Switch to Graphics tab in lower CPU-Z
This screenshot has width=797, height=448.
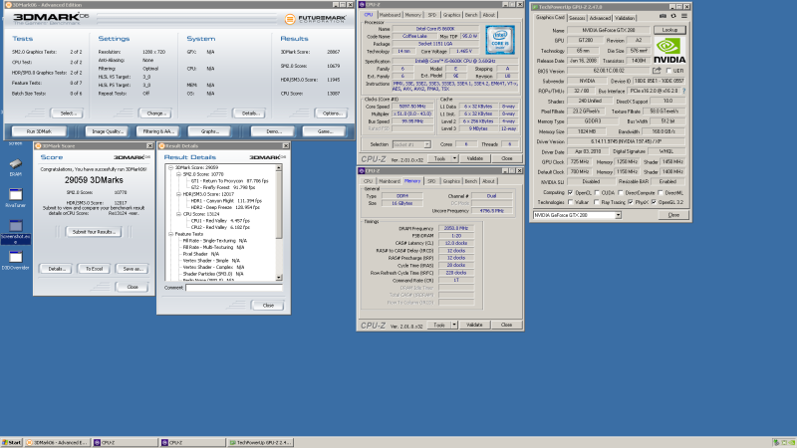451,181
